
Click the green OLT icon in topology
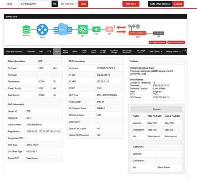tap(83, 30)
